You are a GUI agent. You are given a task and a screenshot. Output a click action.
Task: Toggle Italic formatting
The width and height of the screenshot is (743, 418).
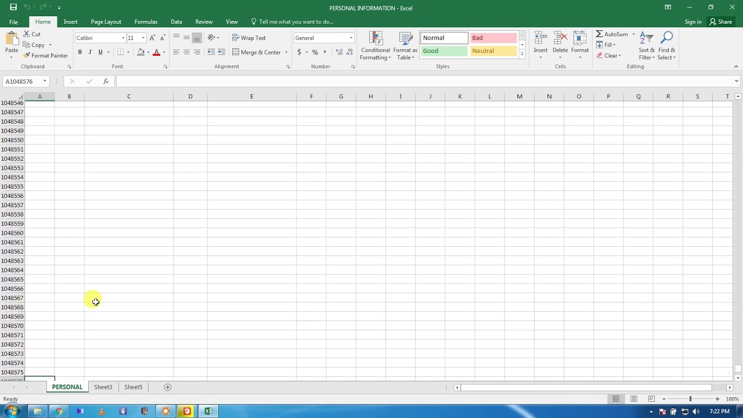coord(90,52)
